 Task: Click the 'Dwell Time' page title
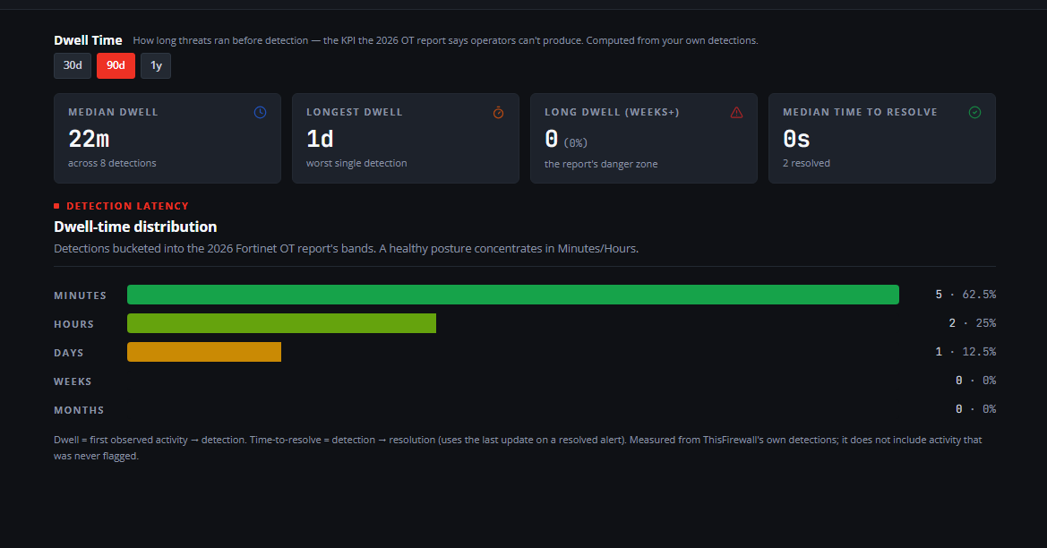(x=88, y=40)
